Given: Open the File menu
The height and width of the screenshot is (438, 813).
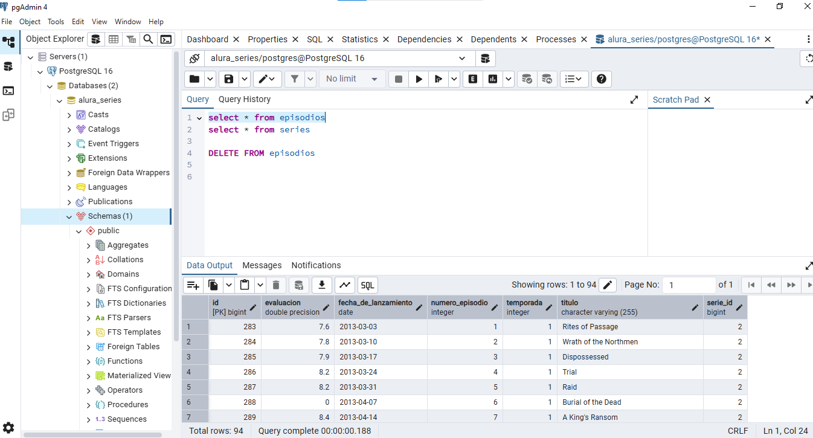Looking at the screenshot, I should (x=7, y=21).
